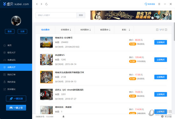Buy the 88.00元 绝地求生 account

[161, 42]
